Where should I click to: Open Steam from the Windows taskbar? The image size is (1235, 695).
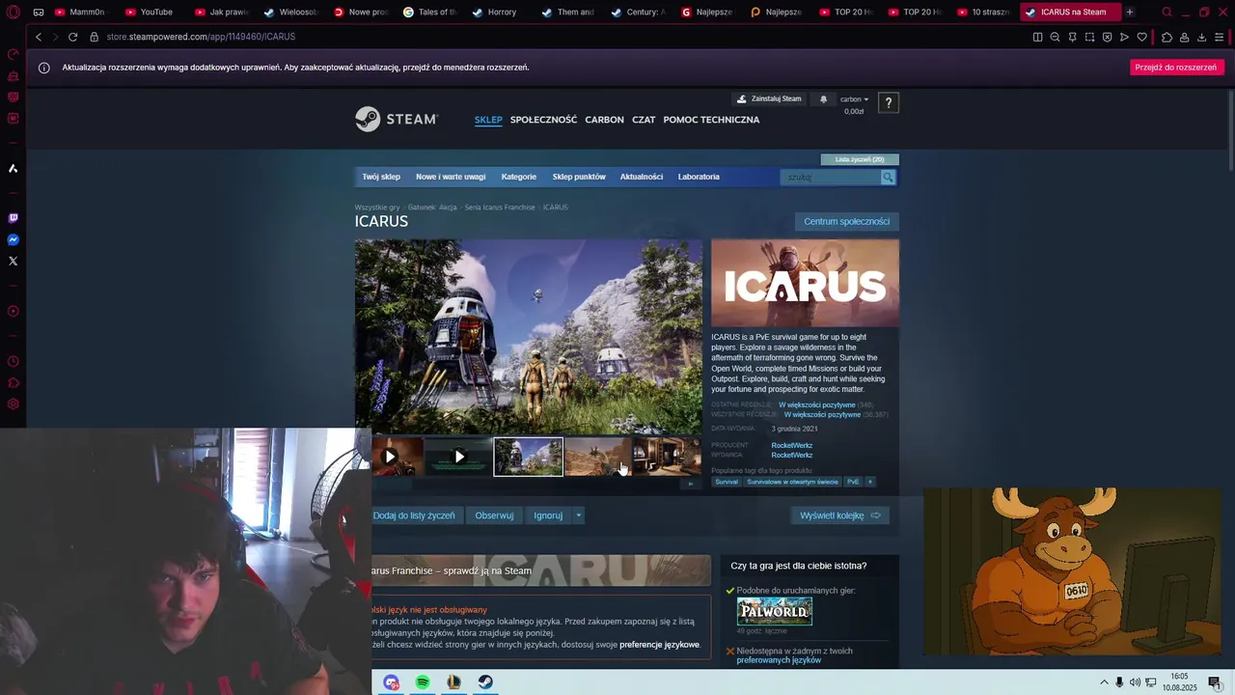point(485,682)
